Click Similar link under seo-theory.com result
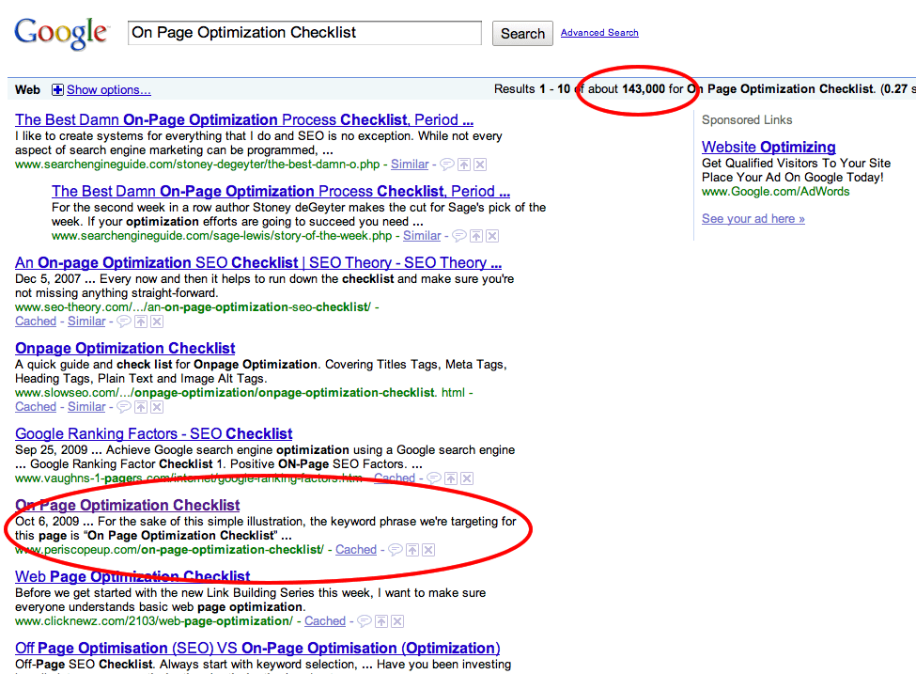Screen dimensions: 916x674 86,321
